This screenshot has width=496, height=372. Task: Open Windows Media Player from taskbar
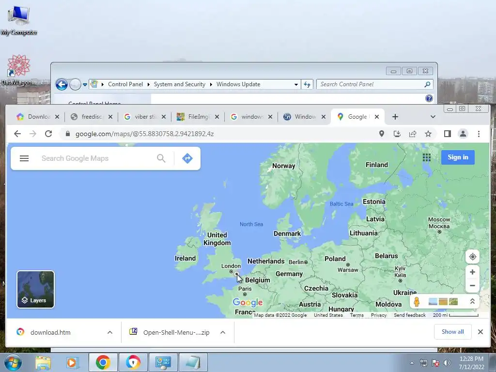[73, 362]
